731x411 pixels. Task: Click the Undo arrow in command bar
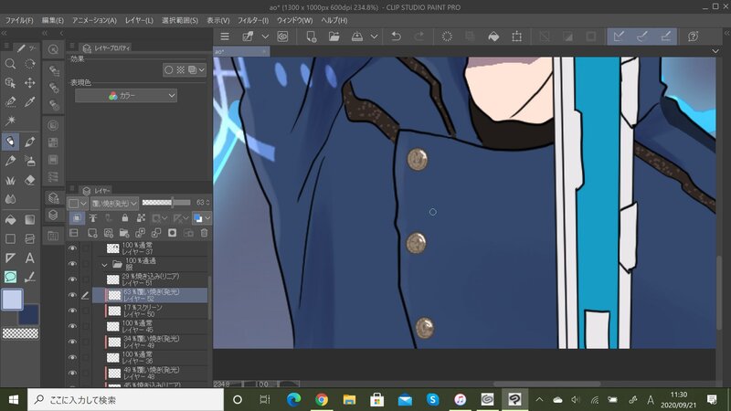(396, 37)
